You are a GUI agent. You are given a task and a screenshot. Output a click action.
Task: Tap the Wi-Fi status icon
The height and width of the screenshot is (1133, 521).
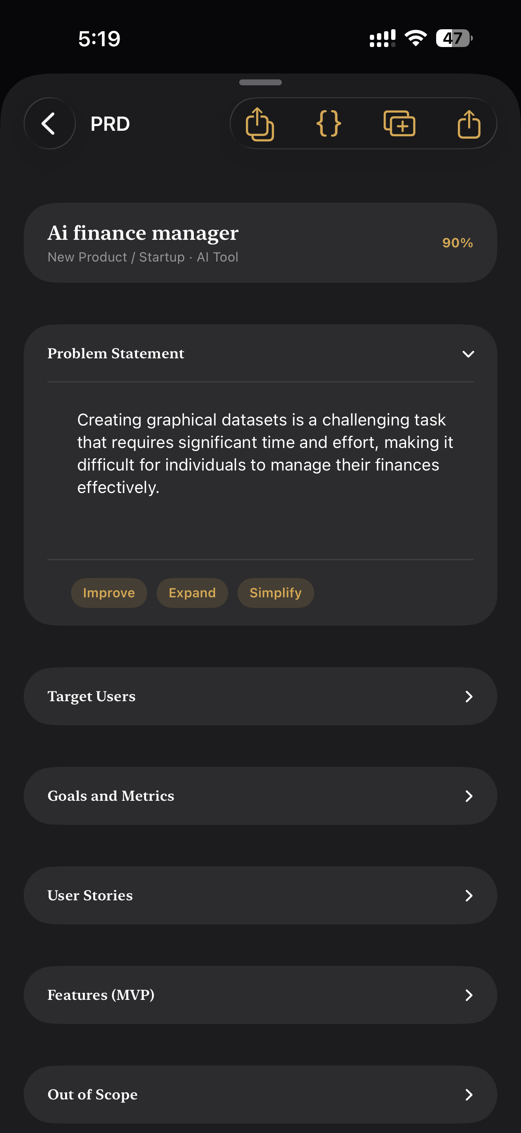(416, 38)
